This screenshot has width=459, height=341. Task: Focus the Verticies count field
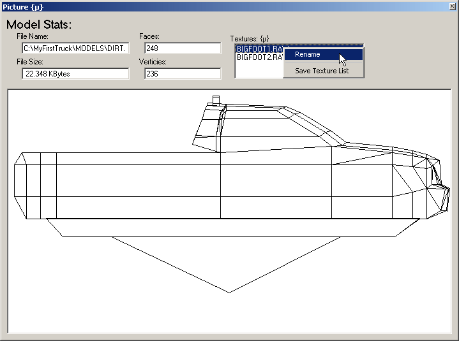point(182,73)
